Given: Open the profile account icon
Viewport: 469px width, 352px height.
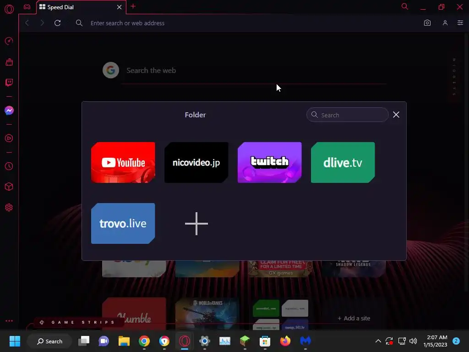Looking at the screenshot, I should [445, 23].
